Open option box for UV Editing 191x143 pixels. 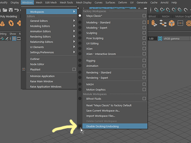pyautogui.click(x=144, y=43)
